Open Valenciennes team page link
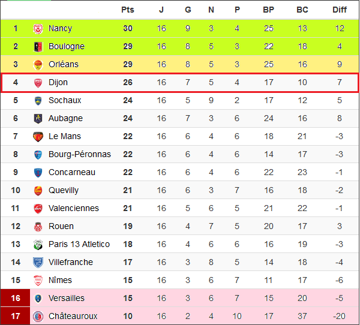Image resolution: width=360 pixels, height=325 pixels. pos(74,208)
